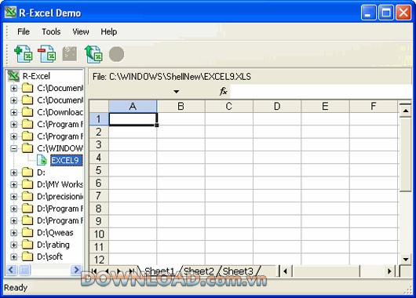
Task: Close the R-Excel Demo window
Action: click(x=403, y=13)
